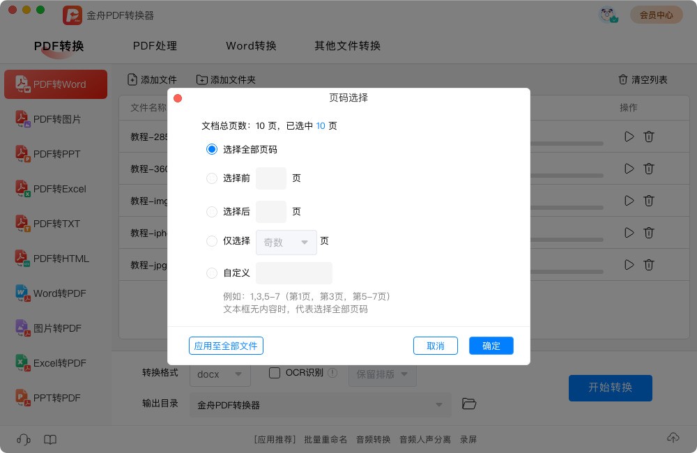Screen dimensions: 697x453
Task: Enable OCR识别 checkbox
Action: [x=275, y=373]
